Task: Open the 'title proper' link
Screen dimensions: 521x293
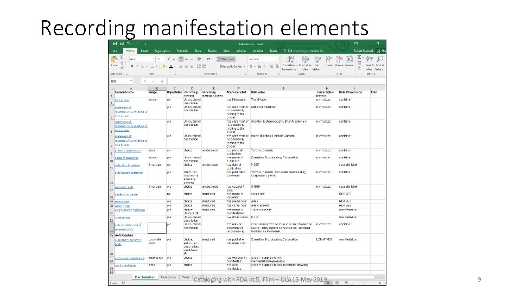Action: pos(122,100)
